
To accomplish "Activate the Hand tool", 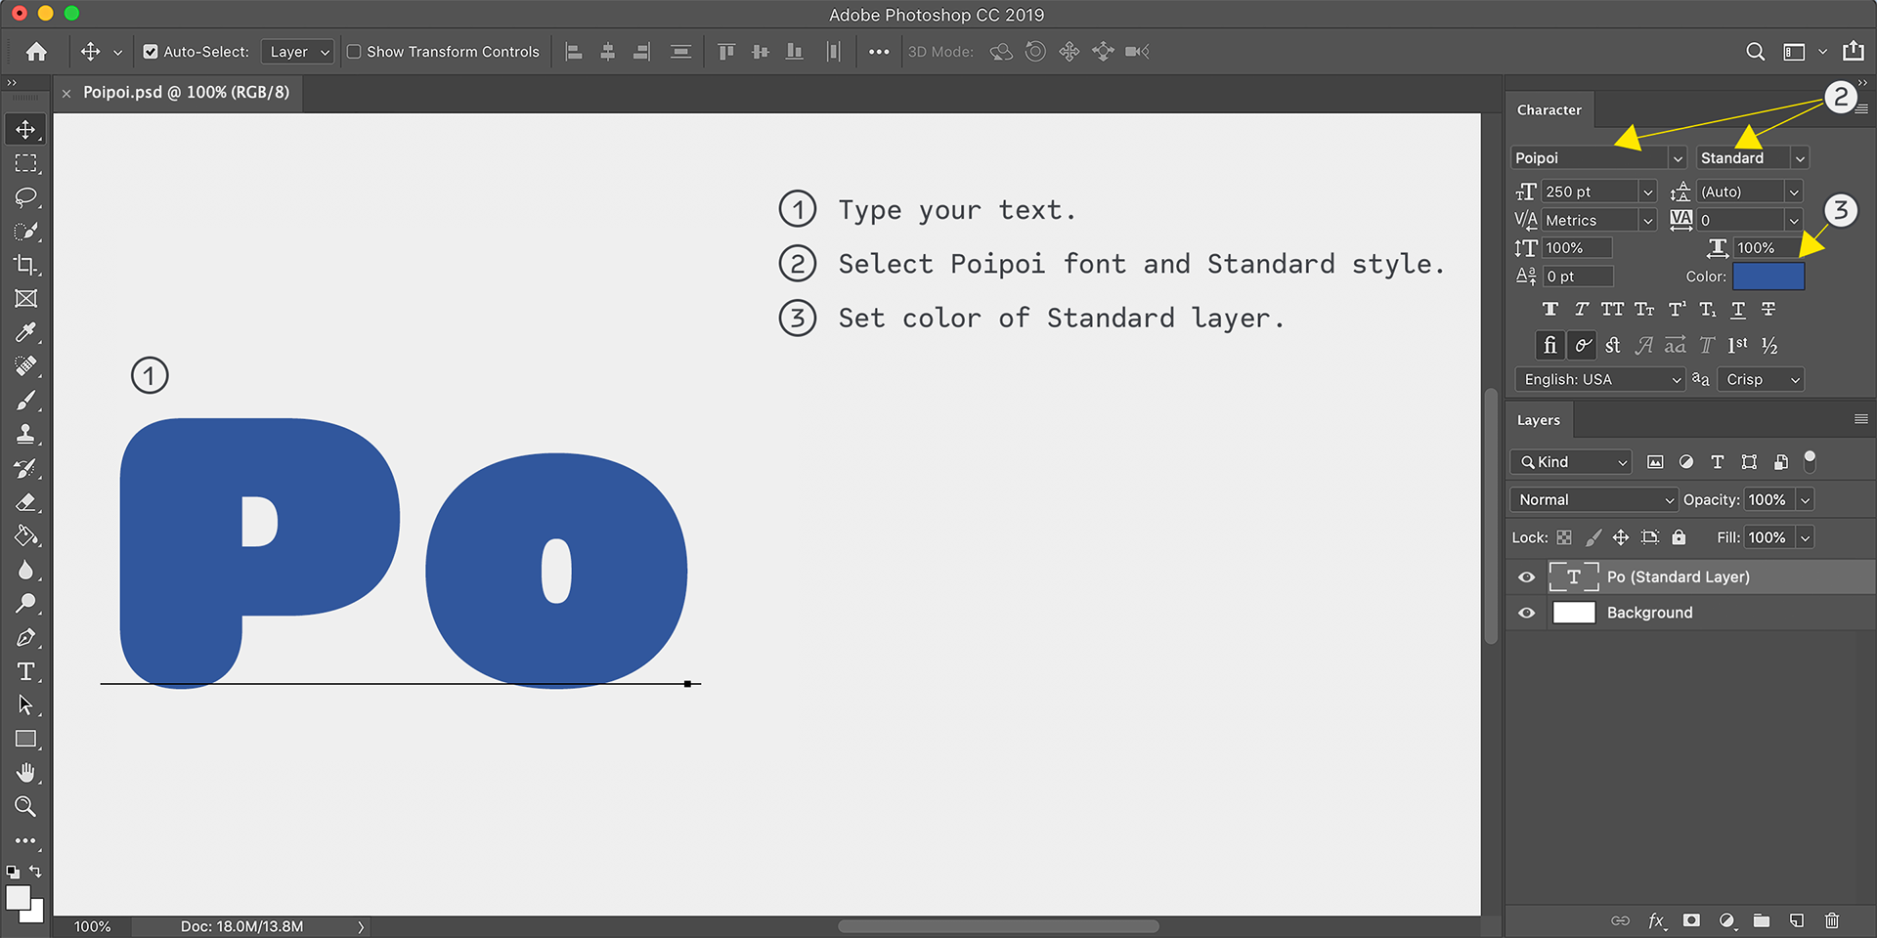I will tap(25, 773).
